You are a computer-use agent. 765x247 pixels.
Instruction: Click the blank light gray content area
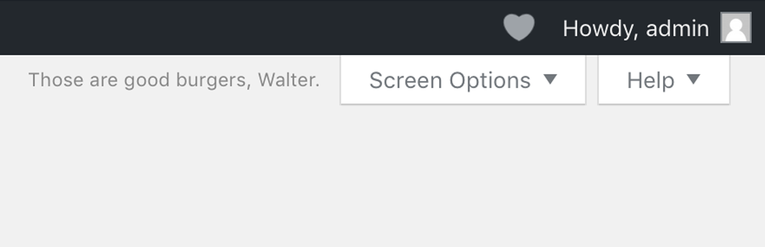(382, 178)
